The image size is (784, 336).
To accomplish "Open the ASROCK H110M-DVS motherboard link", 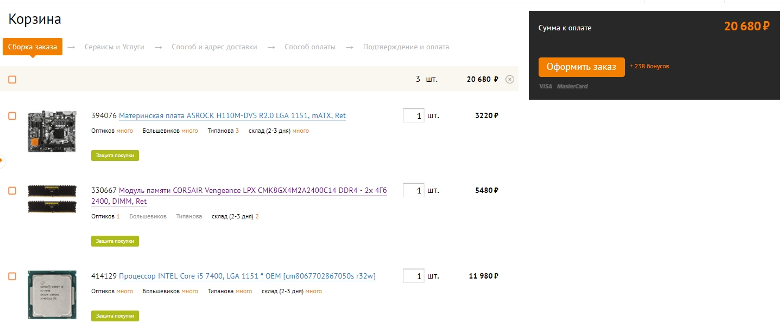I will click(232, 116).
